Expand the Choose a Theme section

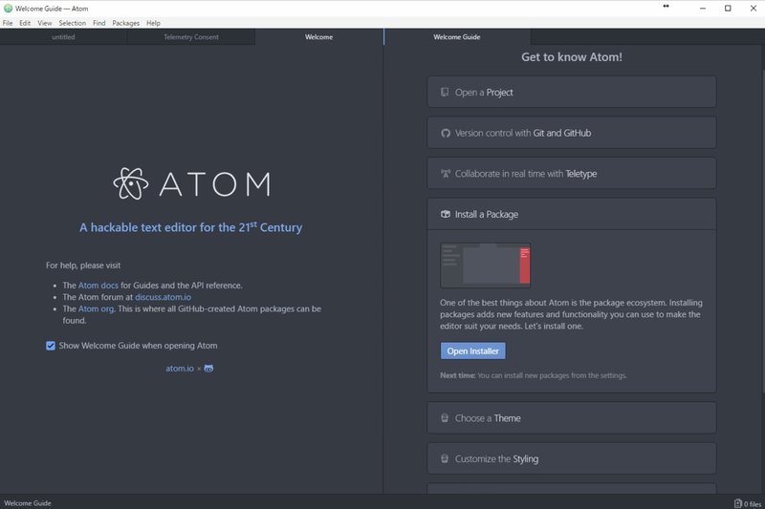pos(571,418)
